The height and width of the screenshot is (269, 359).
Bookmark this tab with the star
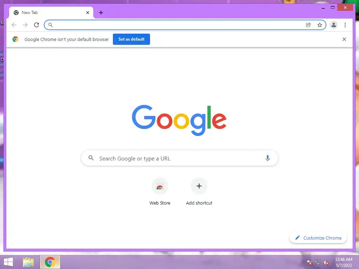(x=320, y=25)
